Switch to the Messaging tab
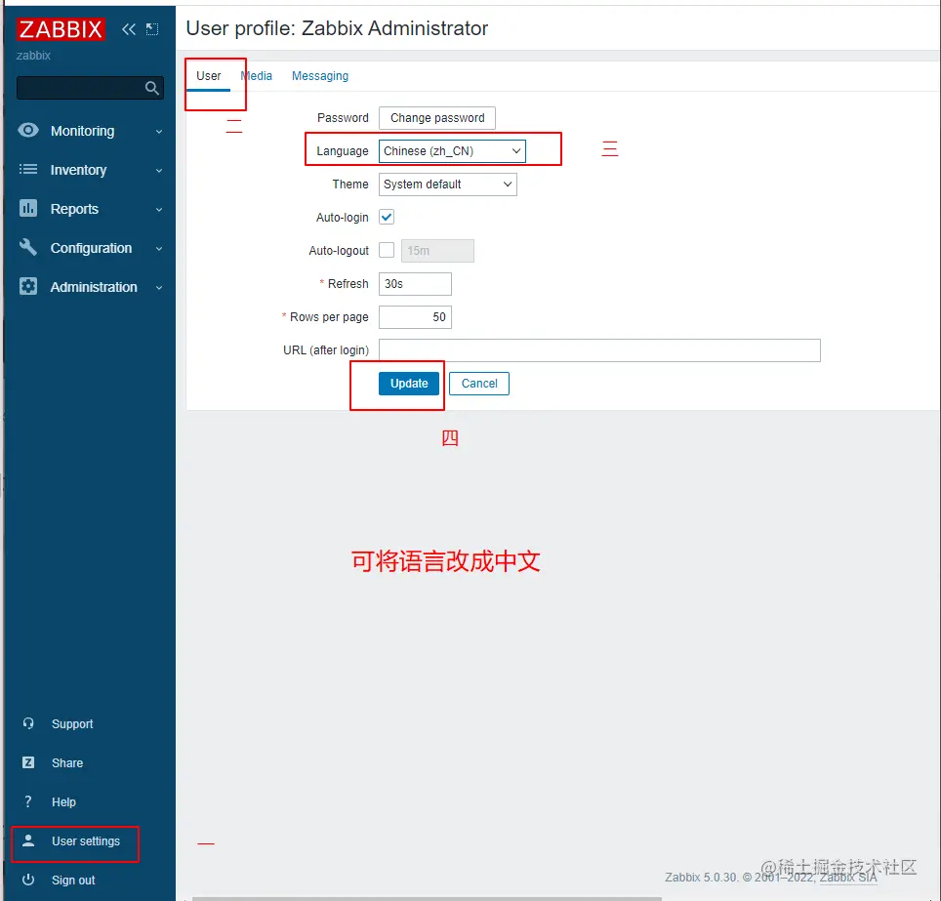The height and width of the screenshot is (901, 941). [x=320, y=76]
